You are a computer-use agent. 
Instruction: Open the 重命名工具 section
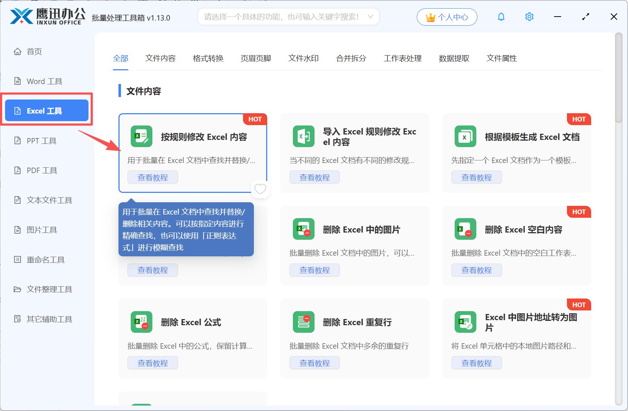(45, 259)
